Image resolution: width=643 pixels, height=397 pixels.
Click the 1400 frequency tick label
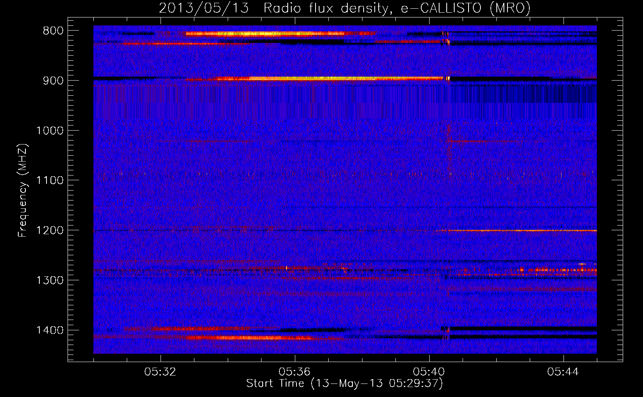click(x=50, y=330)
